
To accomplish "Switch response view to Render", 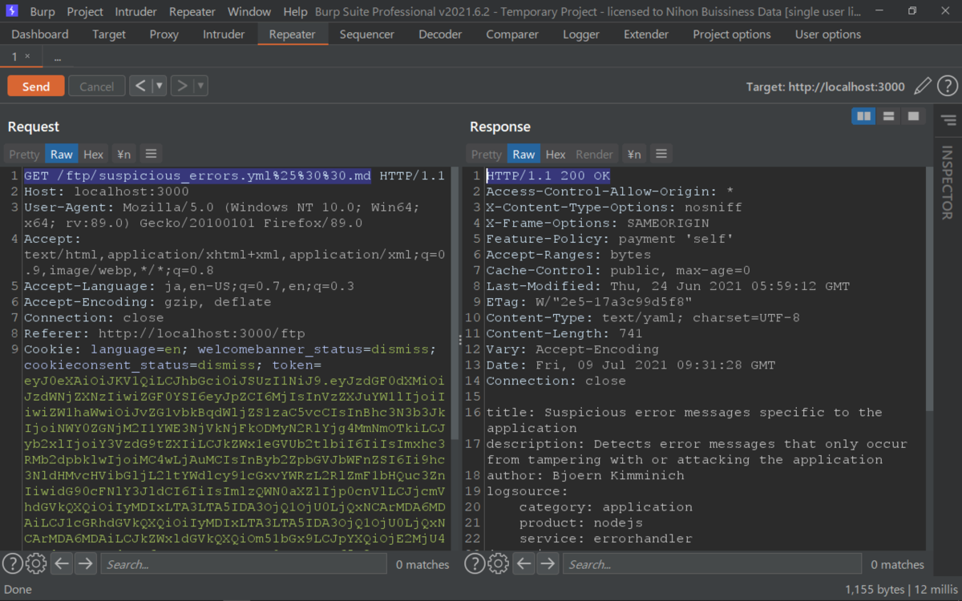I will tap(594, 154).
